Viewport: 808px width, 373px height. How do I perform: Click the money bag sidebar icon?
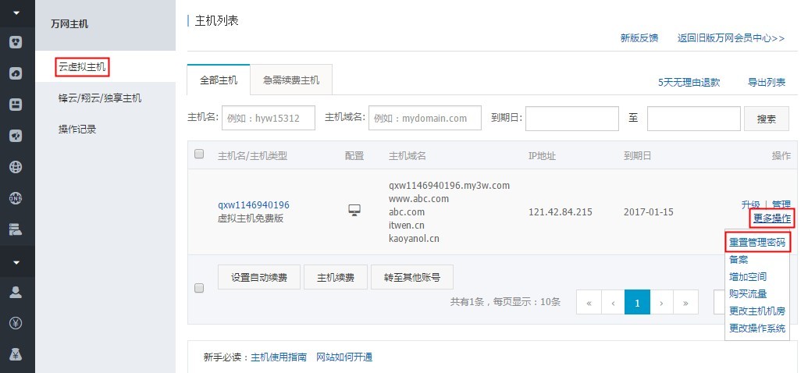click(x=16, y=354)
